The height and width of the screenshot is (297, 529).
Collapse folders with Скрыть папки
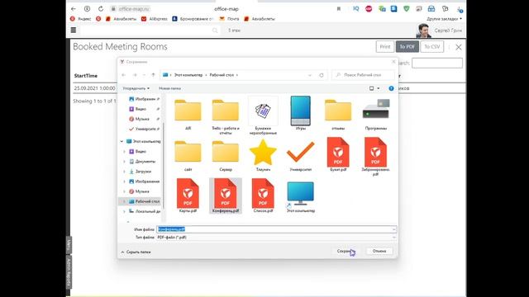(136, 252)
